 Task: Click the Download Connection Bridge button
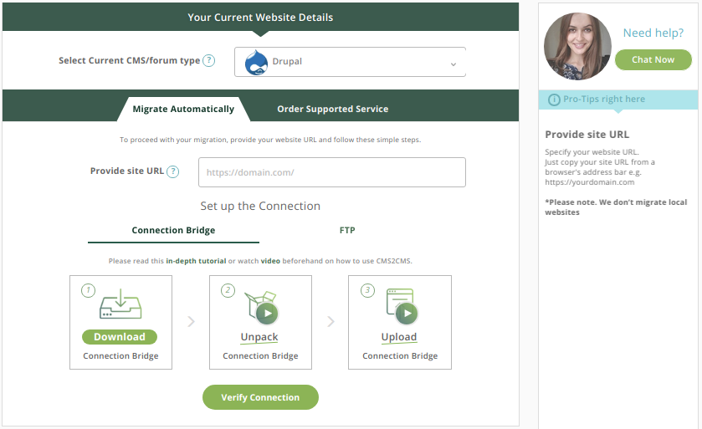click(x=120, y=337)
